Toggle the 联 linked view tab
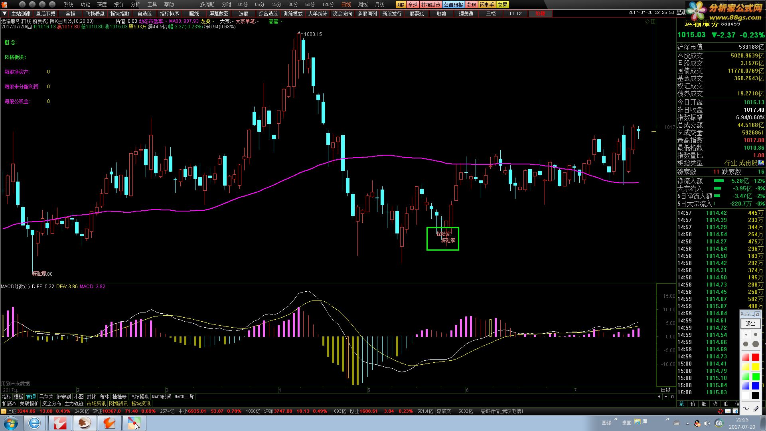766x431 pixels. point(726,404)
